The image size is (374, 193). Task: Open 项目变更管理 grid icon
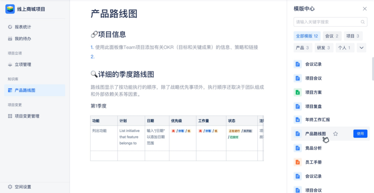click(10, 116)
